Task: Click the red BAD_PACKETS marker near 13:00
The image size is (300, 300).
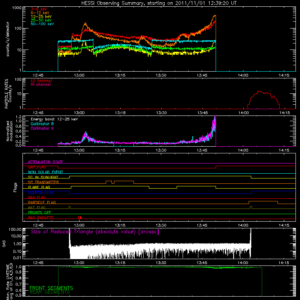Action: click(x=79, y=217)
